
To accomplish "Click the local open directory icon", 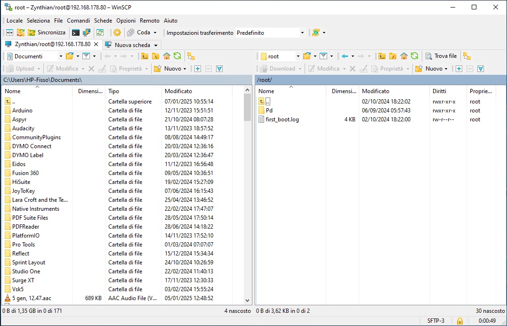I will point(70,56).
